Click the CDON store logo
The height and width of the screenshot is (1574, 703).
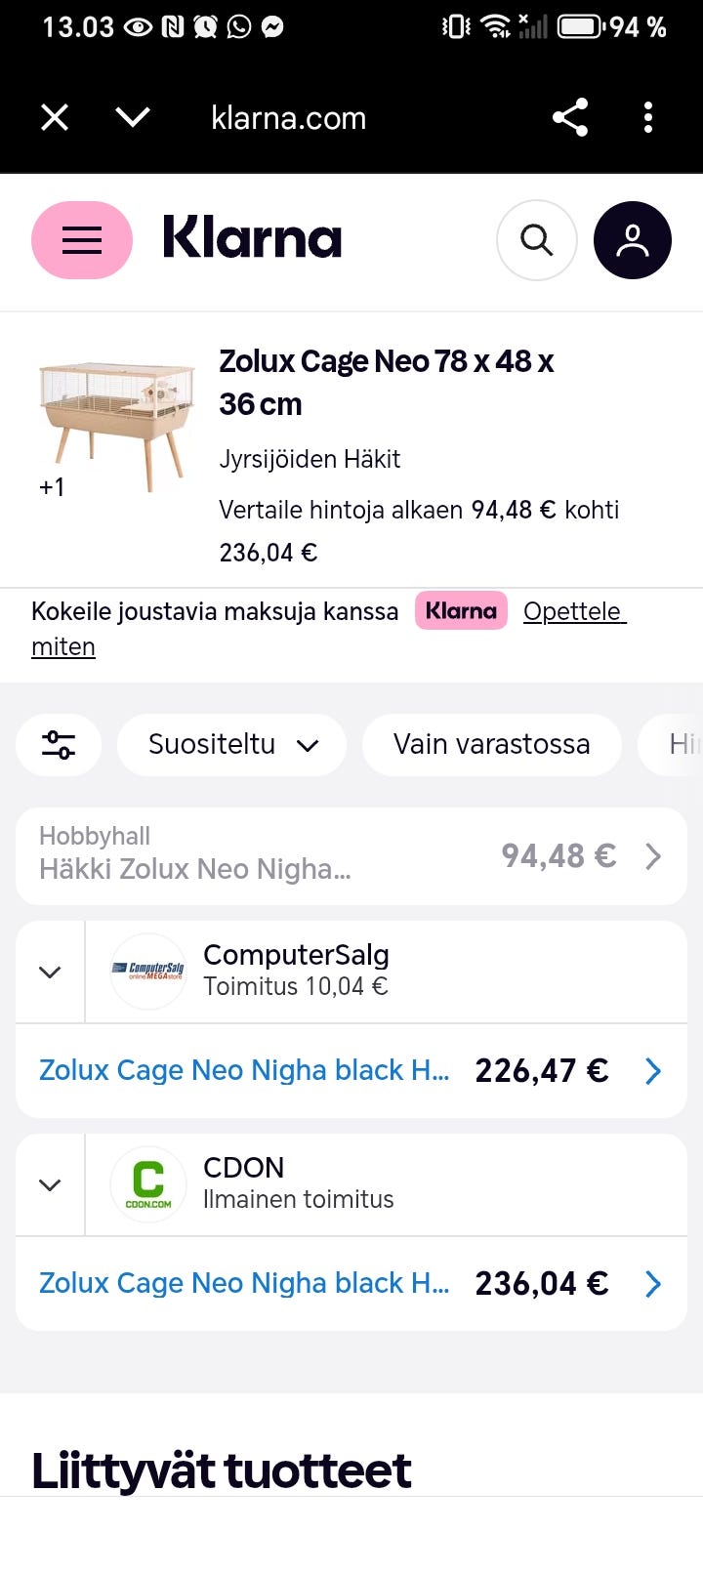click(x=147, y=1184)
